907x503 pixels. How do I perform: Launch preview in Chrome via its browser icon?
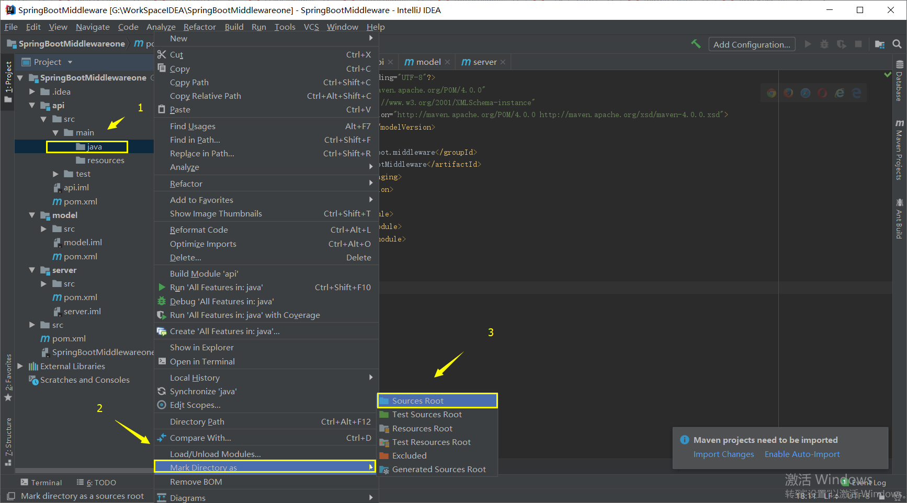click(x=772, y=93)
